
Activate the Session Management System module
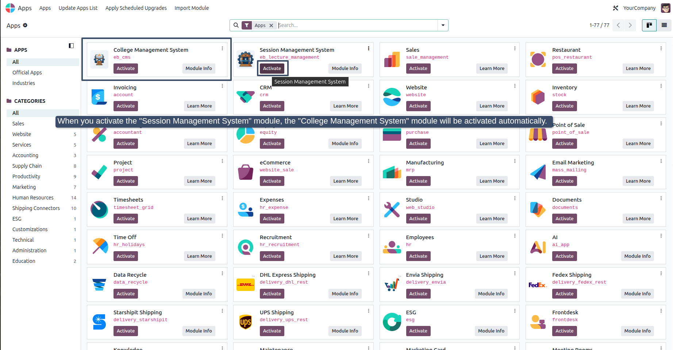(x=272, y=69)
